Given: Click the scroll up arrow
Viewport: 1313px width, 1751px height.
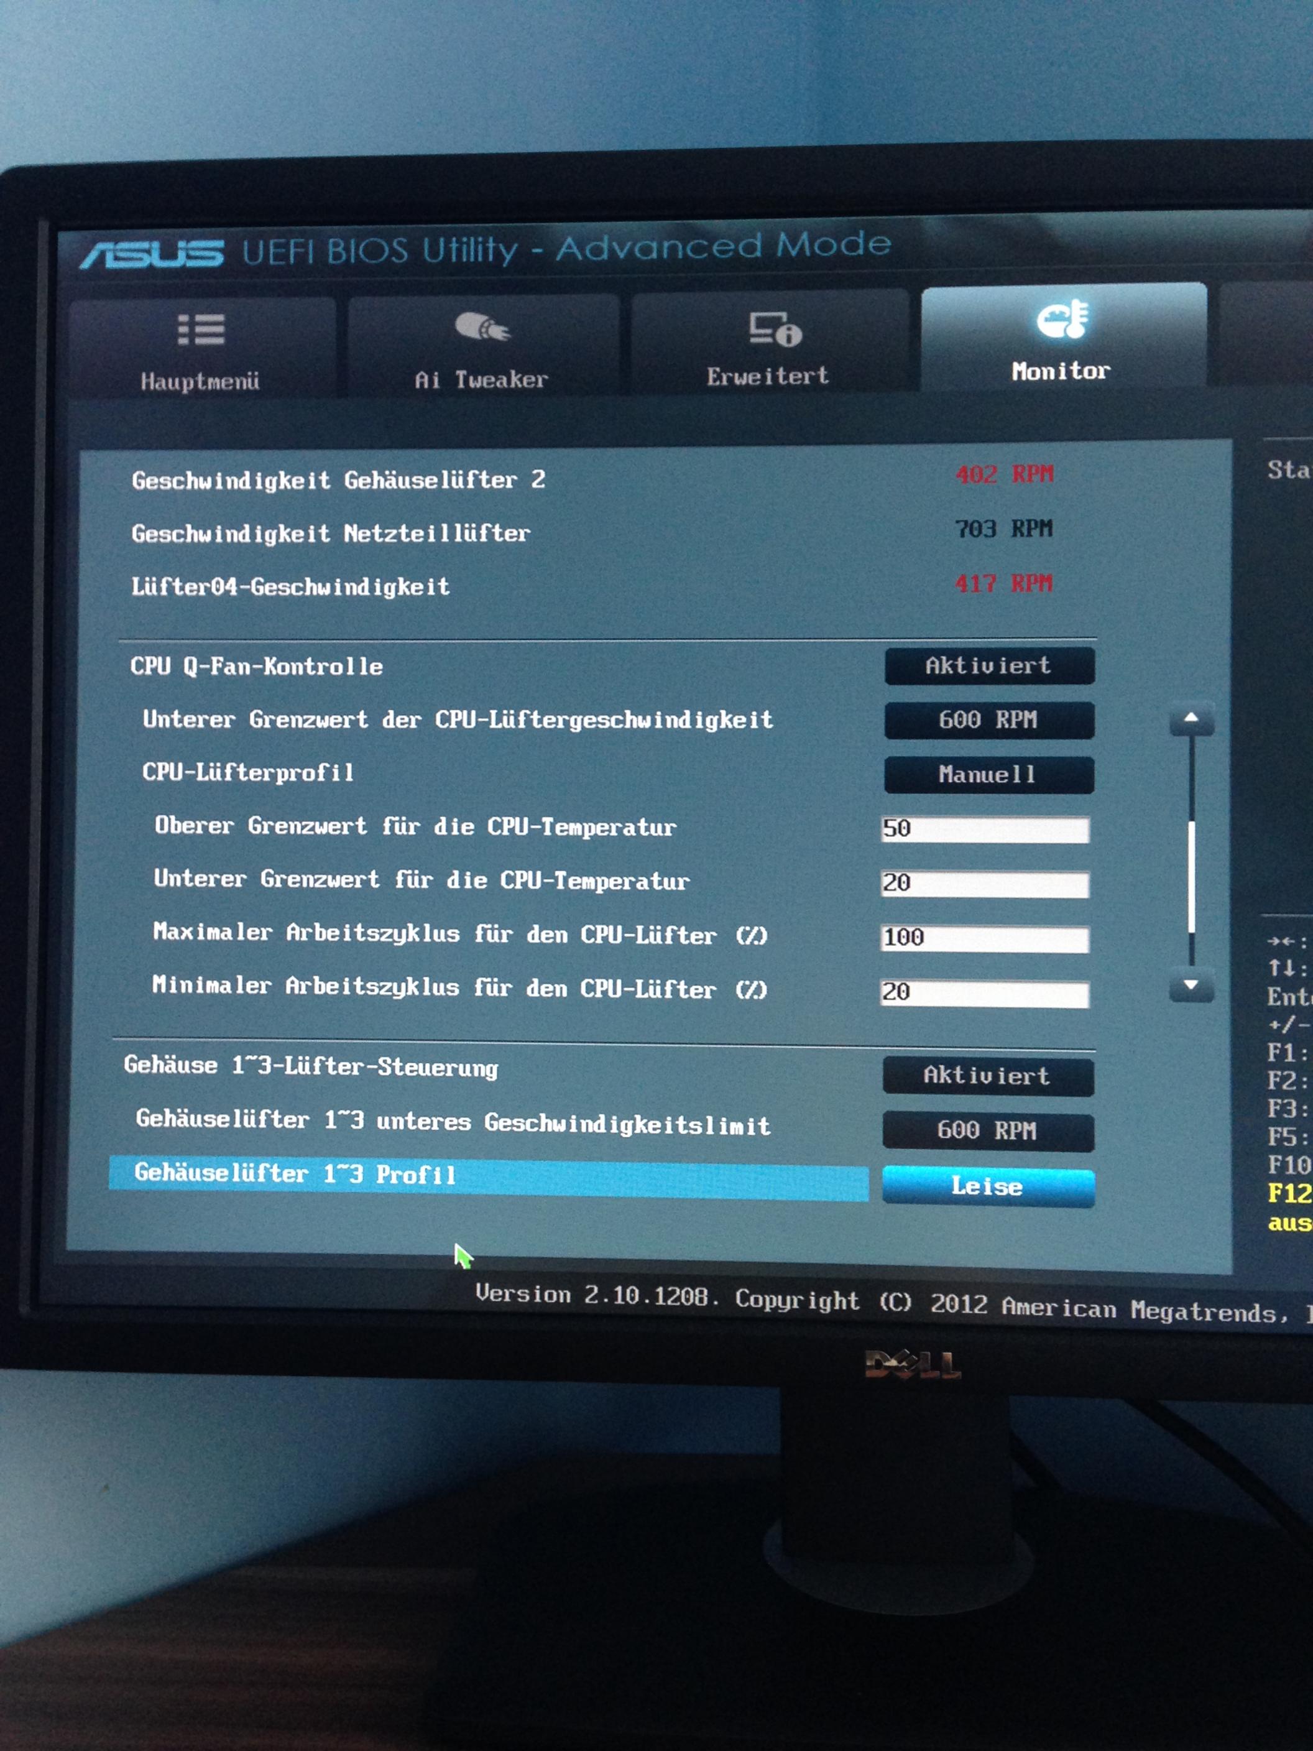Looking at the screenshot, I should coord(1191,719).
